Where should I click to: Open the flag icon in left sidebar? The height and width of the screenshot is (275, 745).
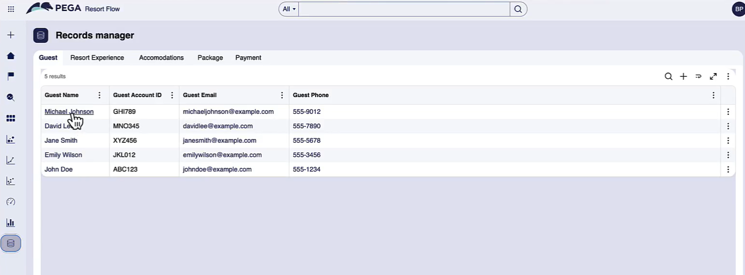tap(11, 76)
